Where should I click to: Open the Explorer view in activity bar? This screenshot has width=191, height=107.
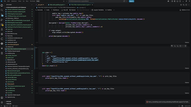pyautogui.click(x=2, y=6)
